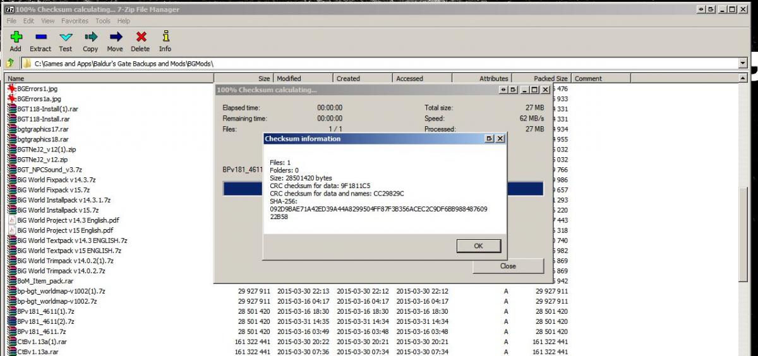Select BGT_NPCSound_v3.7z archive icon
The height and width of the screenshot is (356, 758).
[11, 169]
